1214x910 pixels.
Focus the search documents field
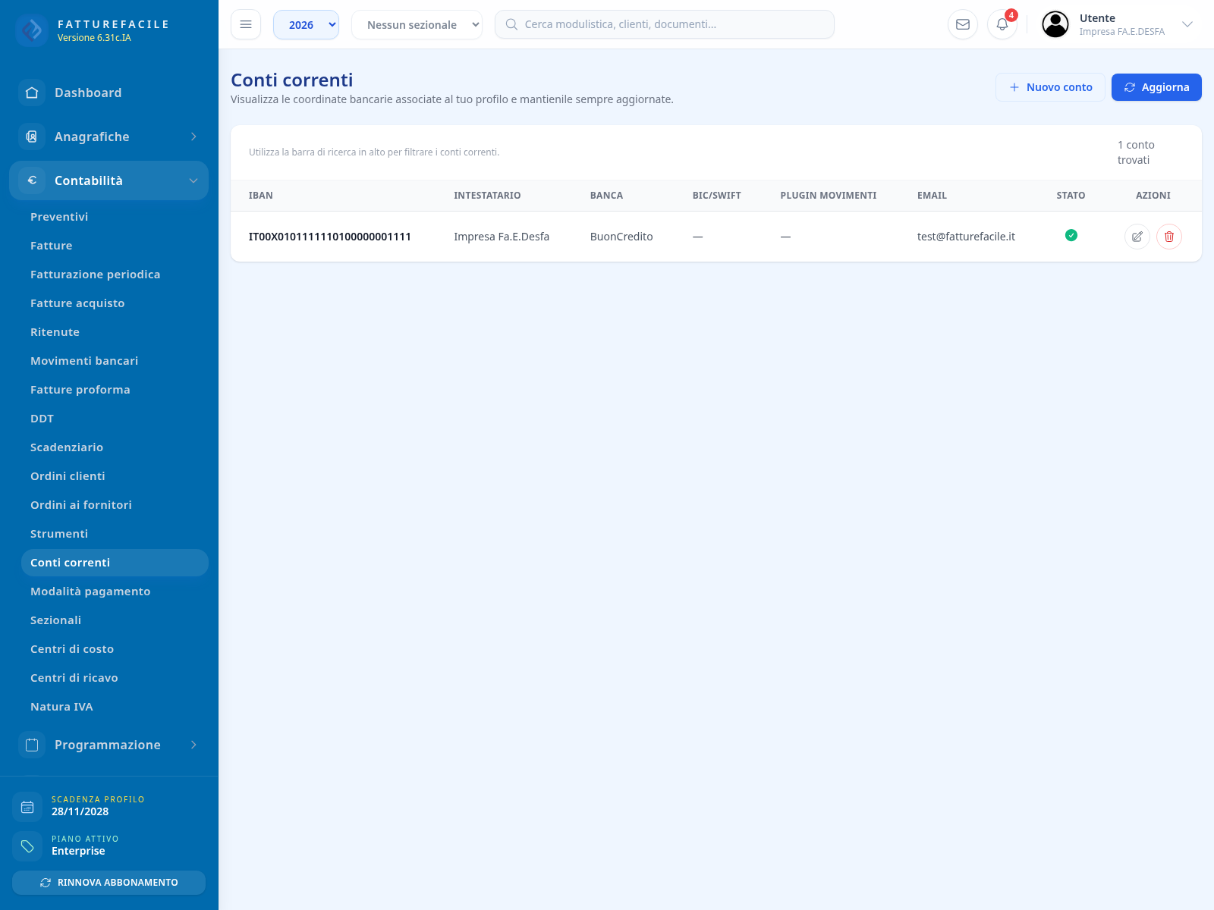pyautogui.click(x=665, y=24)
